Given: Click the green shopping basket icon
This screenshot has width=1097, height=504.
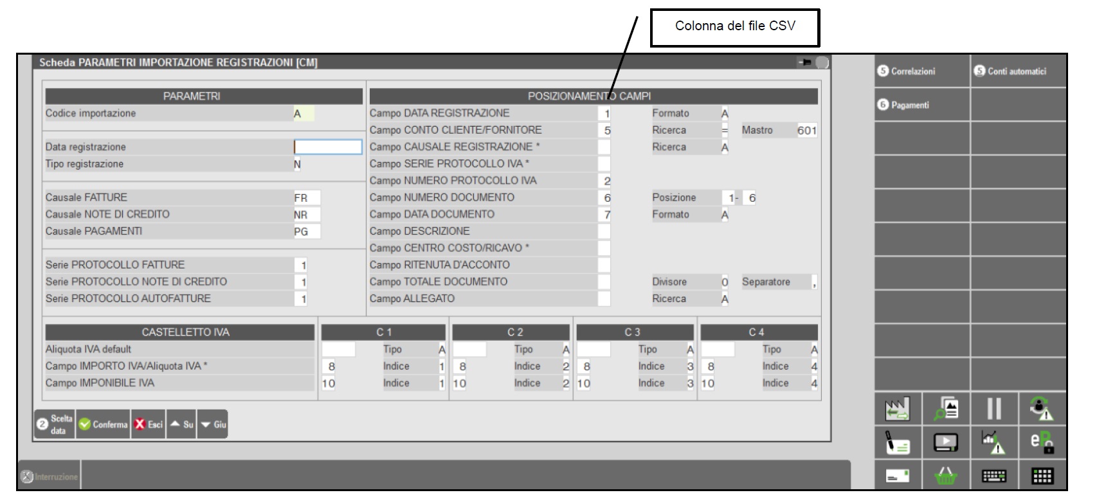Looking at the screenshot, I should pyautogui.click(x=946, y=476).
